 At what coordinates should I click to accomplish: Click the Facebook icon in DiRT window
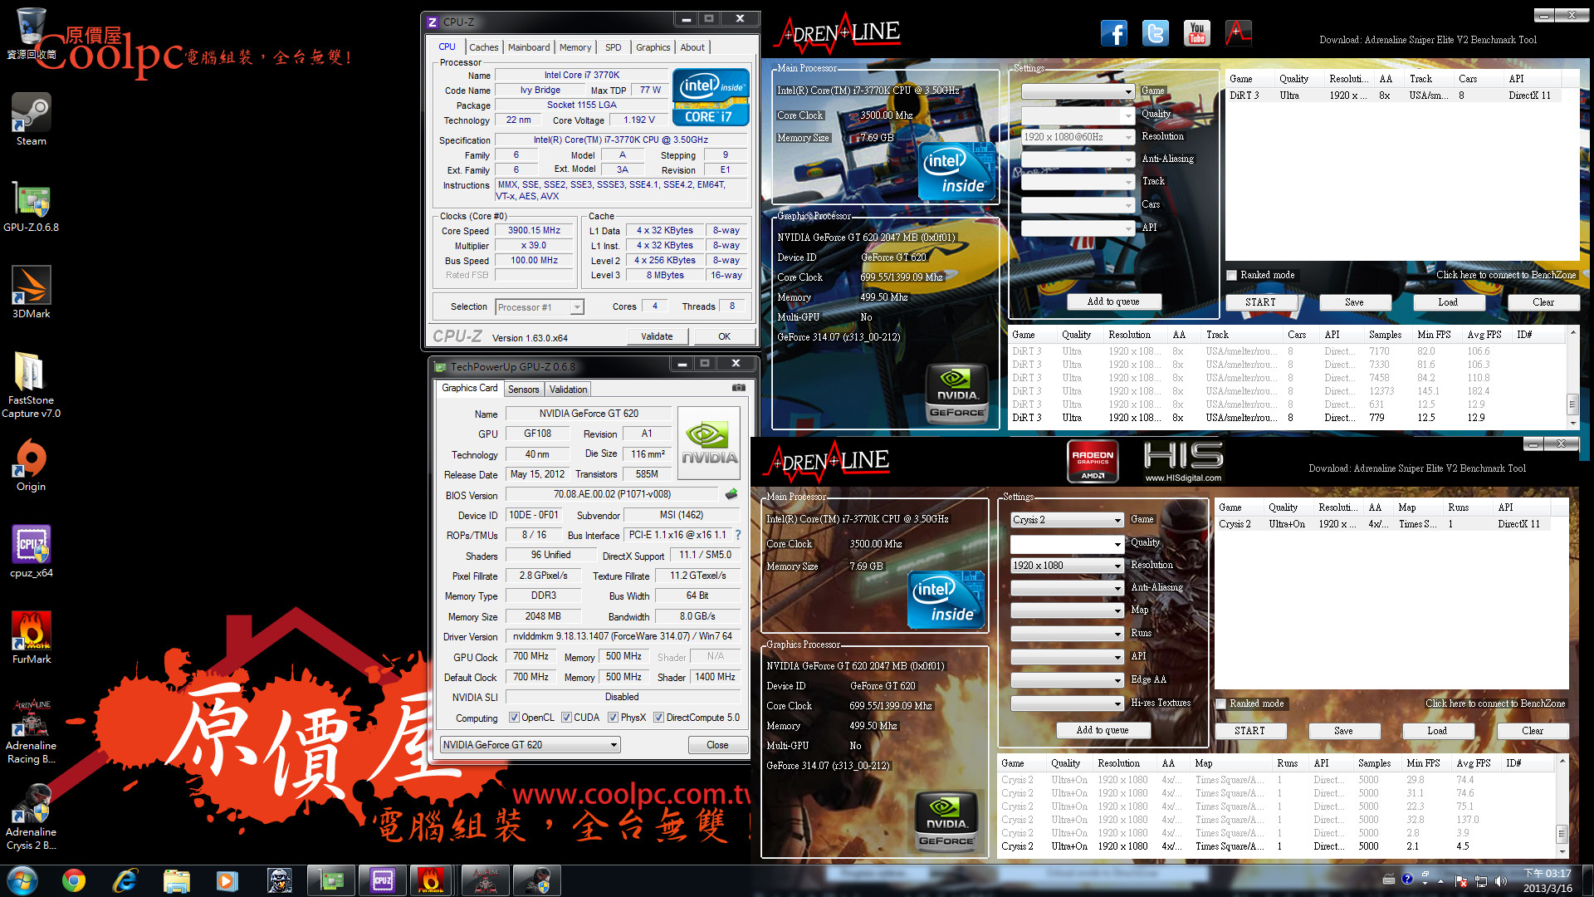pyautogui.click(x=1114, y=33)
